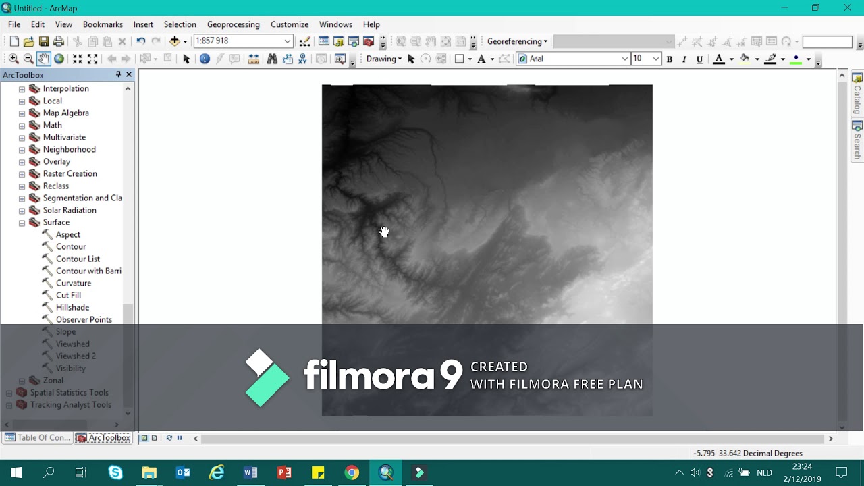The width and height of the screenshot is (864, 486).
Task: Open the Georeferencing dropdown menu
Action: (517, 41)
